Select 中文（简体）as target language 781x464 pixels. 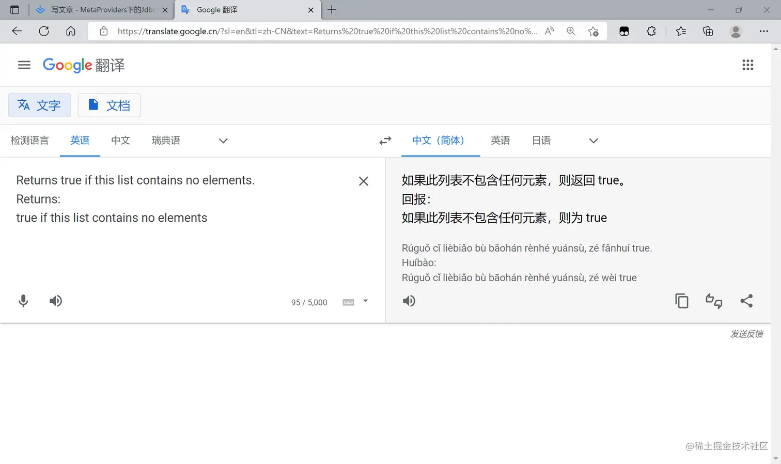[441, 141]
